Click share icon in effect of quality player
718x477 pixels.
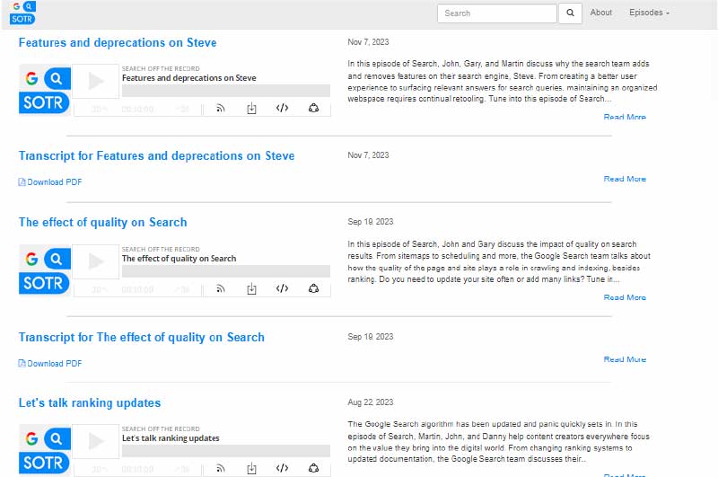coord(313,288)
